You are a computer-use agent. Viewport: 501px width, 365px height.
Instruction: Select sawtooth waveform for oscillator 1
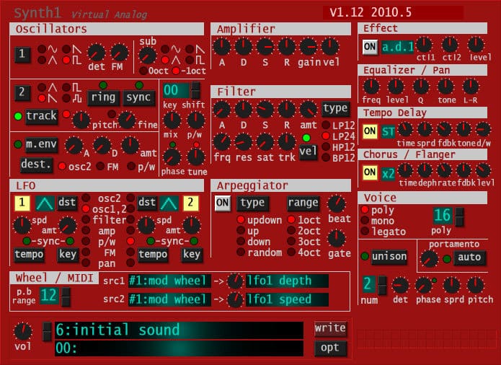[x=67, y=48]
